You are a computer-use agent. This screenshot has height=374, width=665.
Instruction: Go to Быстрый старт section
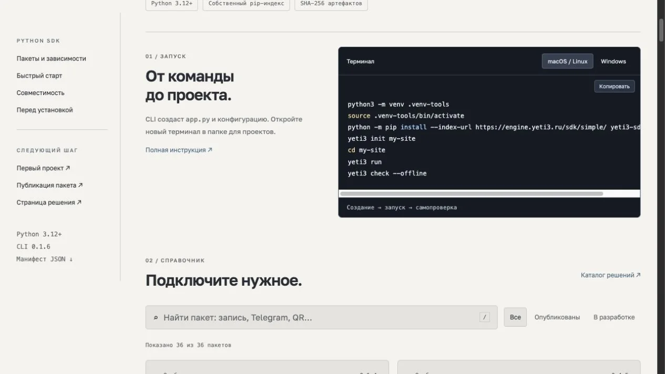click(x=39, y=76)
